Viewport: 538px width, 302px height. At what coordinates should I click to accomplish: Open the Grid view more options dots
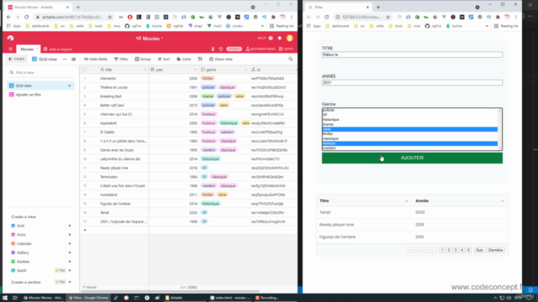(x=65, y=59)
